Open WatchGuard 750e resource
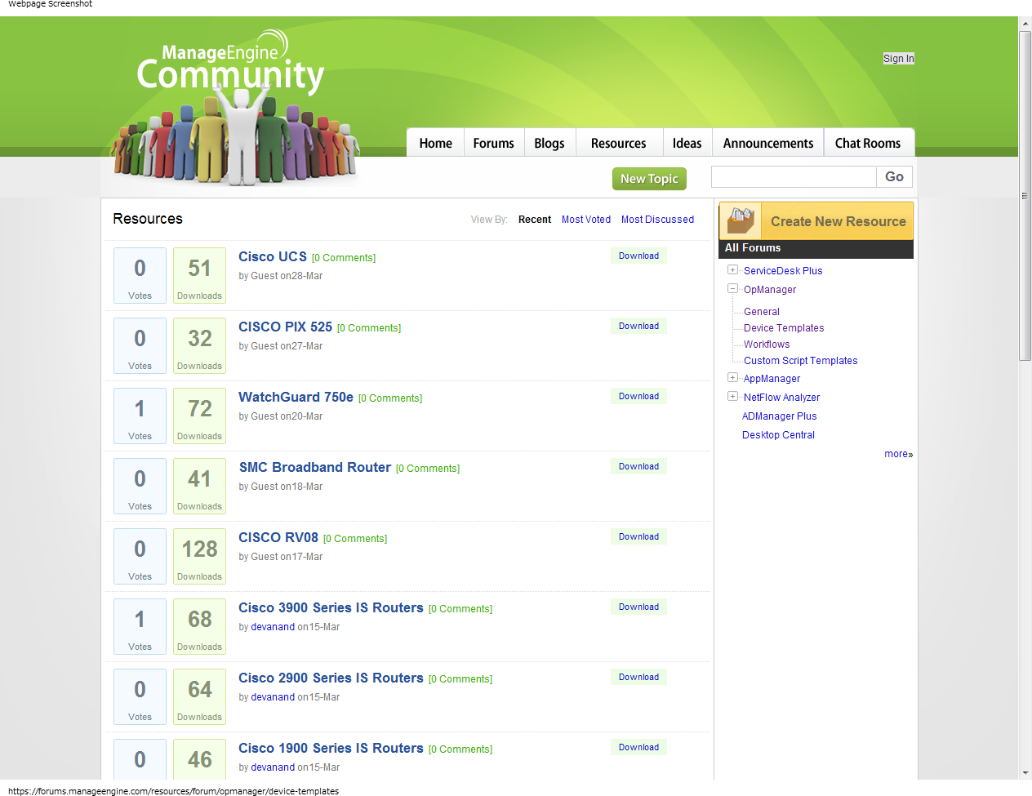This screenshot has height=796, width=1032. (x=296, y=397)
